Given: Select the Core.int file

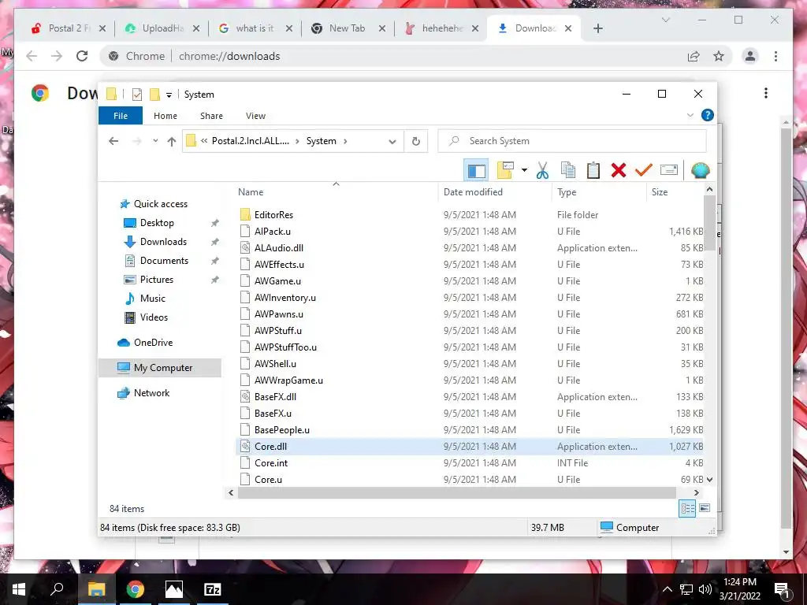Looking at the screenshot, I should coord(271,463).
